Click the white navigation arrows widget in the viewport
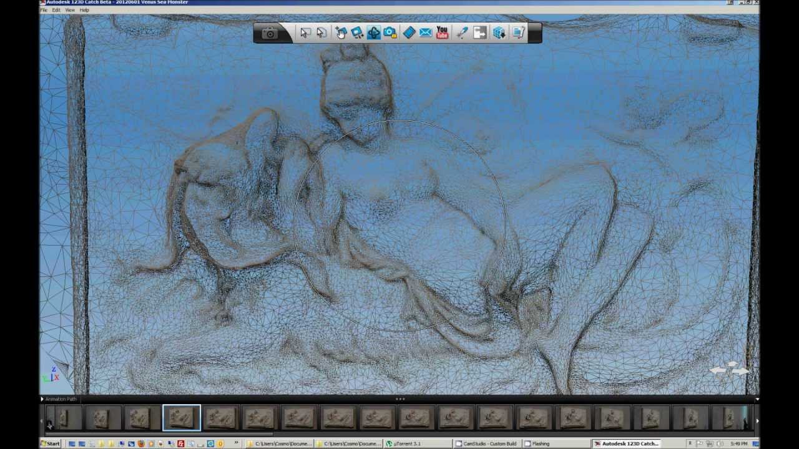 click(x=729, y=369)
